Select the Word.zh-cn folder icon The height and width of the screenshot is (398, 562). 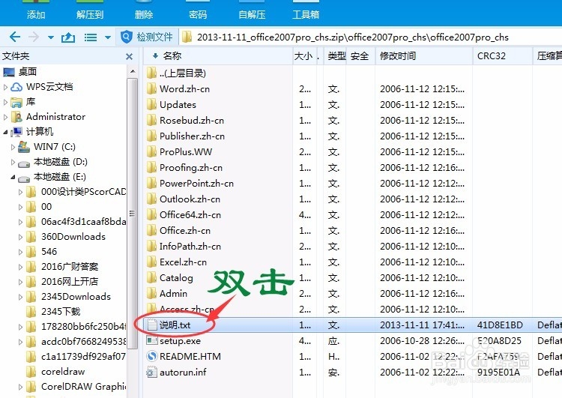[151, 88]
